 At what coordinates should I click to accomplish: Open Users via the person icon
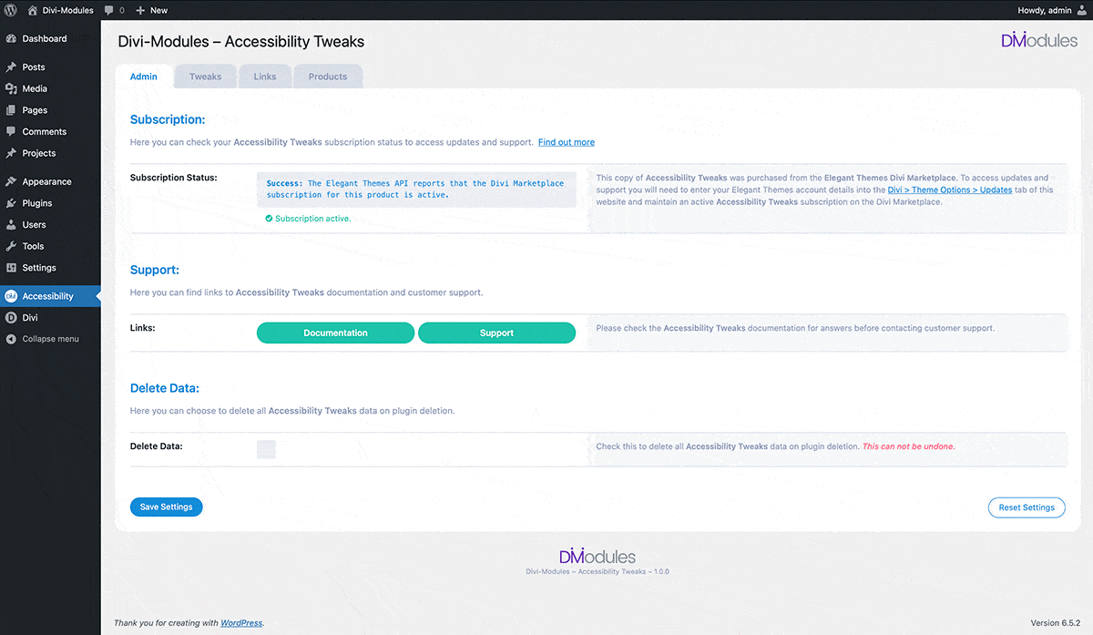[x=11, y=225]
